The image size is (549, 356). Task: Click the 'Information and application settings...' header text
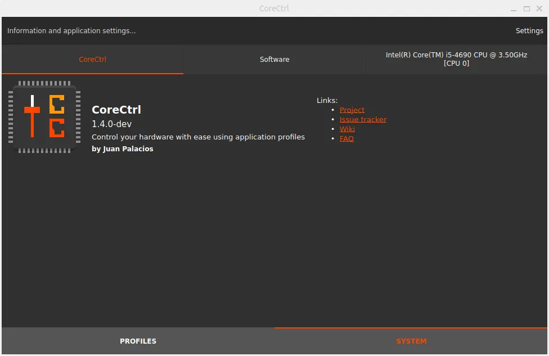71,31
